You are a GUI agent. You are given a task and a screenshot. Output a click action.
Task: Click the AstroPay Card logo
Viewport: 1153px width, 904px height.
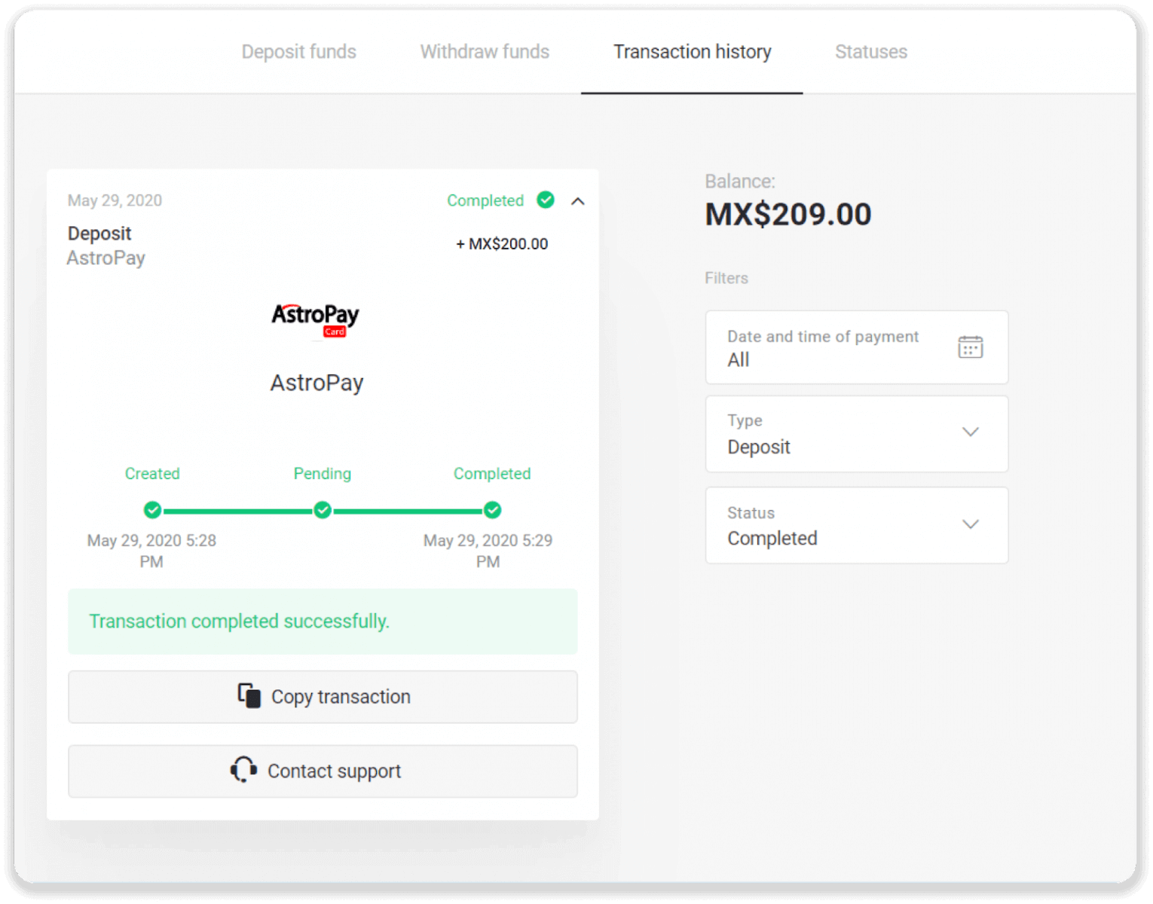click(316, 319)
